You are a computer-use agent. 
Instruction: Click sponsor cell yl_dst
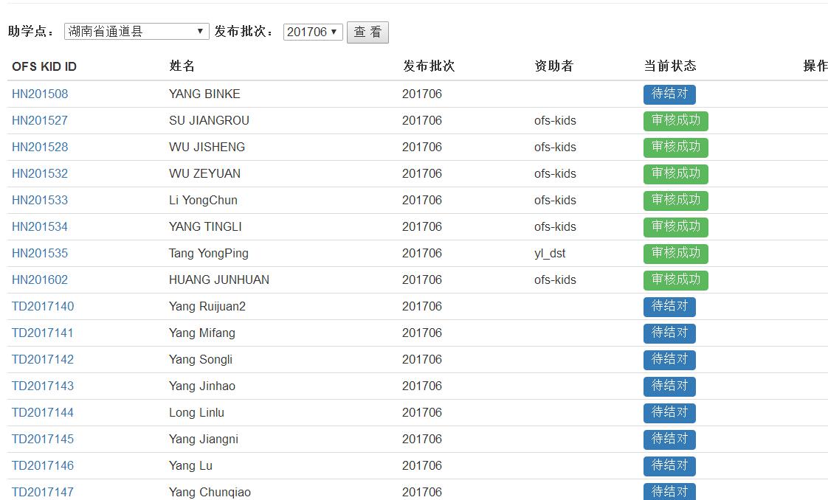tap(550, 253)
